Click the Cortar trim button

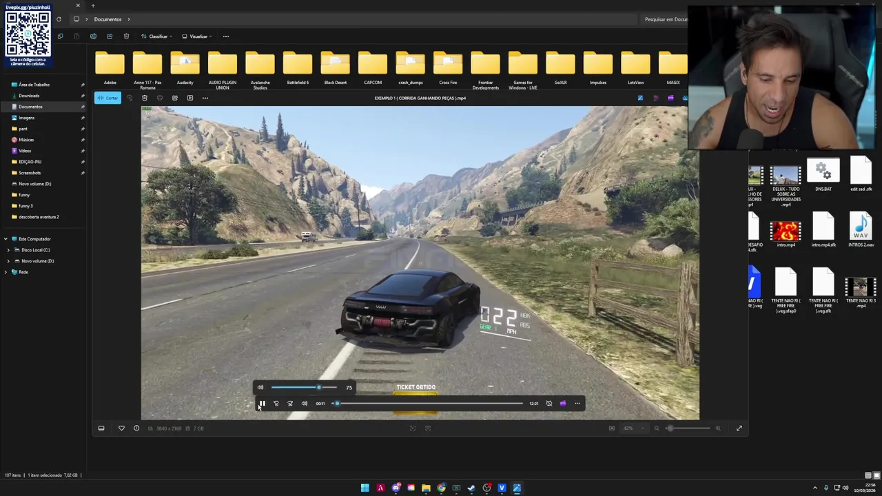tap(107, 98)
